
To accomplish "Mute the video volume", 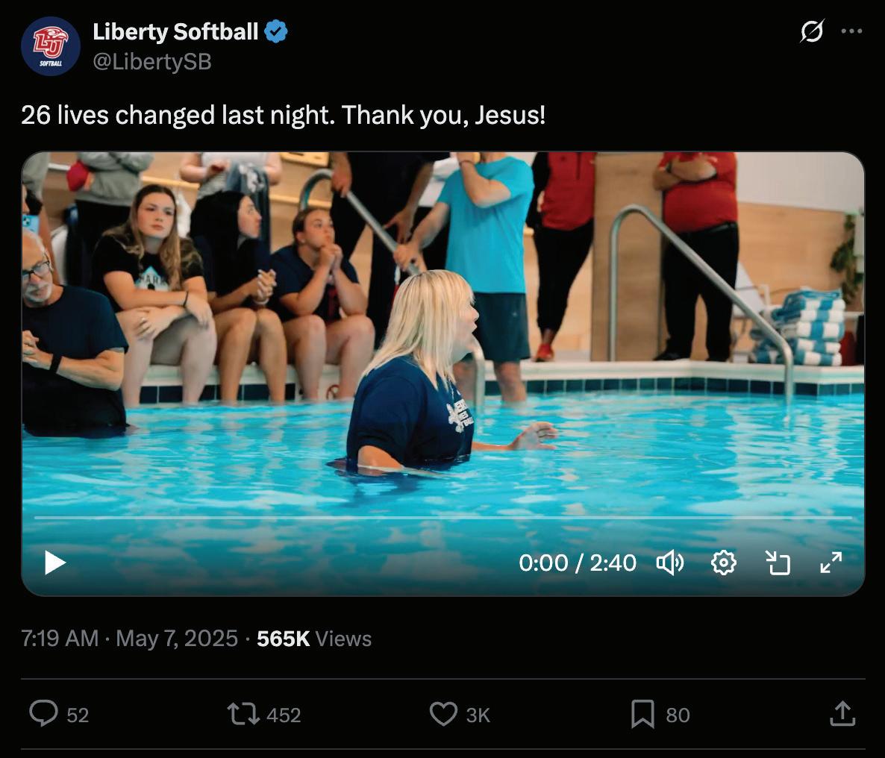I will pyautogui.click(x=670, y=563).
